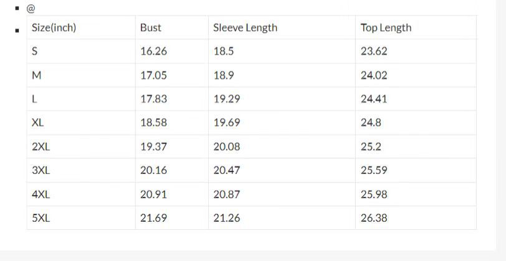This screenshot has height=261, width=506.
Task: Click the Bust column header
Action: 151,28
